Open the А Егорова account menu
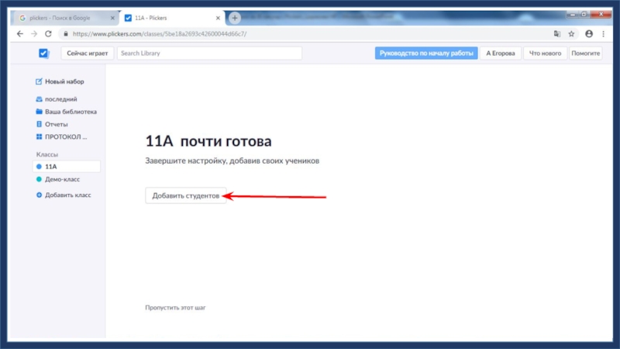 pos(500,54)
